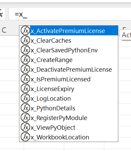Click the fx icon beside x_ViewPyObject

click(25, 127)
